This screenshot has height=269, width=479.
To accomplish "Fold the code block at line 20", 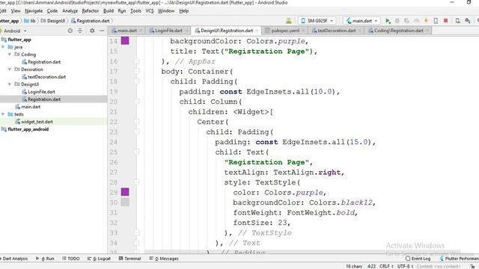I will pyautogui.click(x=136, y=102).
